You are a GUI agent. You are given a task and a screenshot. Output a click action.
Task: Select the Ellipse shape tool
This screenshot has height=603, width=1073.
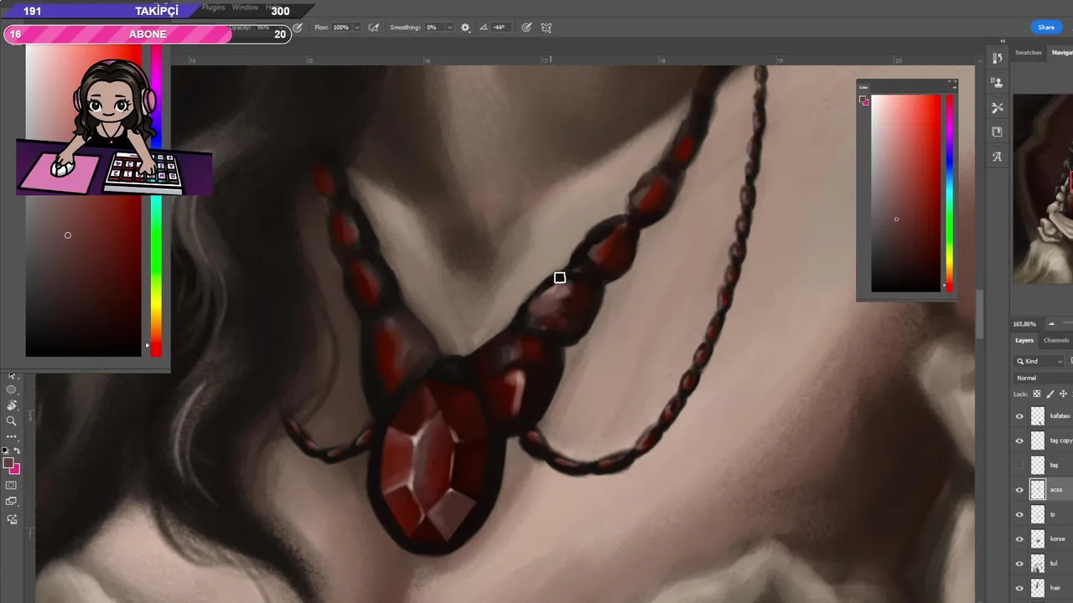pos(12,389)
